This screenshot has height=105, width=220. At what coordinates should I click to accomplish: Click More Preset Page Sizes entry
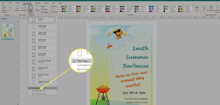(39, 94)
